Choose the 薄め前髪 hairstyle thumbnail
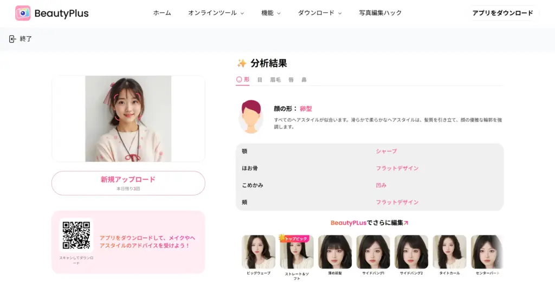The image size is (555, 282). 335,252
